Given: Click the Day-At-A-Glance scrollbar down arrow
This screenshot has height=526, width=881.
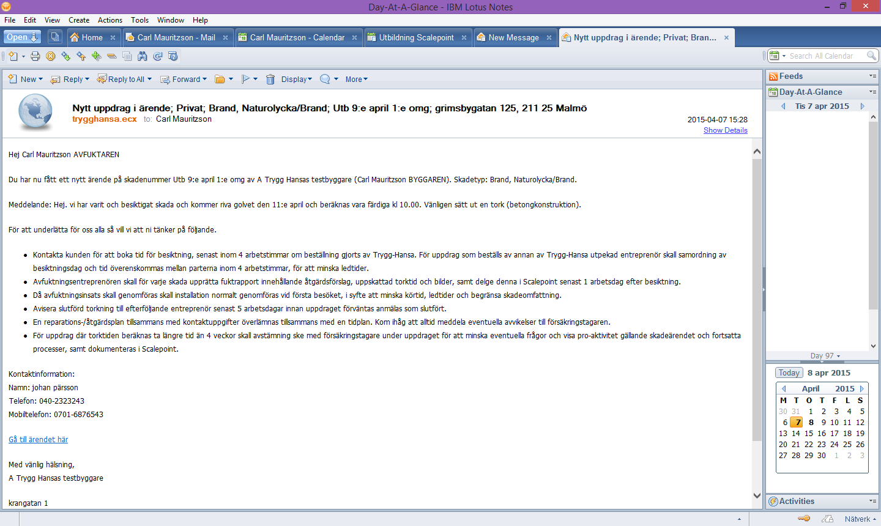Looking at the screenshot, I should pyautogui.click(x=873, y=346).
